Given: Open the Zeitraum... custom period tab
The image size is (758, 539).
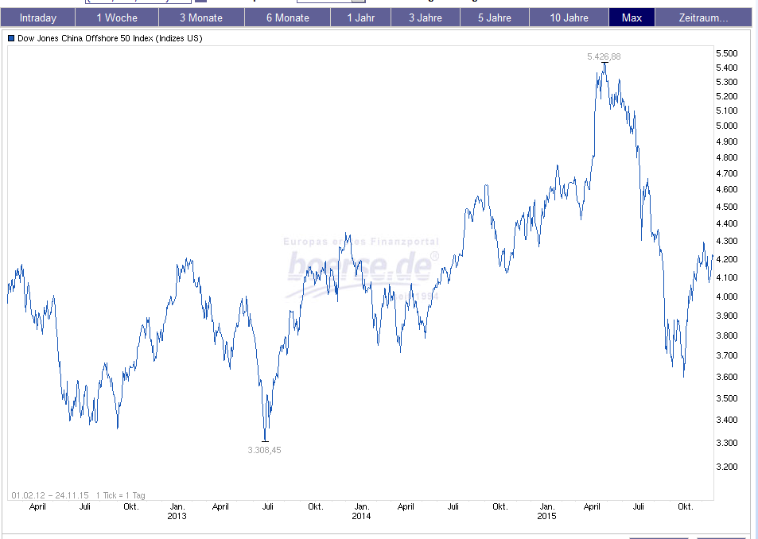Looking at the screenshot, I should 703,17.
